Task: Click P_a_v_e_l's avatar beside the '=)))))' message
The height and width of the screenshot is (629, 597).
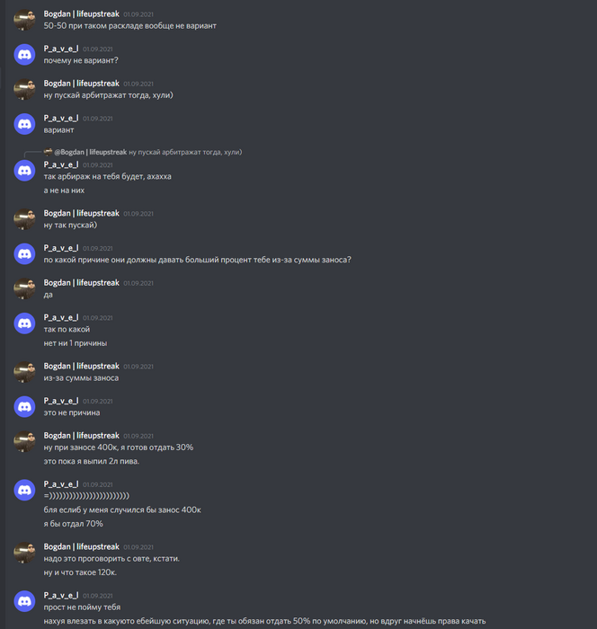Action: 24,491
